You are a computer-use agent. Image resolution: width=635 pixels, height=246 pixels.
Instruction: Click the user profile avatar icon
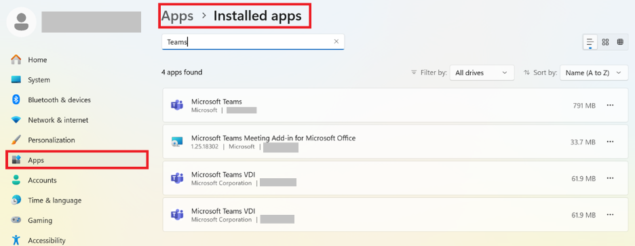coord(22,22)
